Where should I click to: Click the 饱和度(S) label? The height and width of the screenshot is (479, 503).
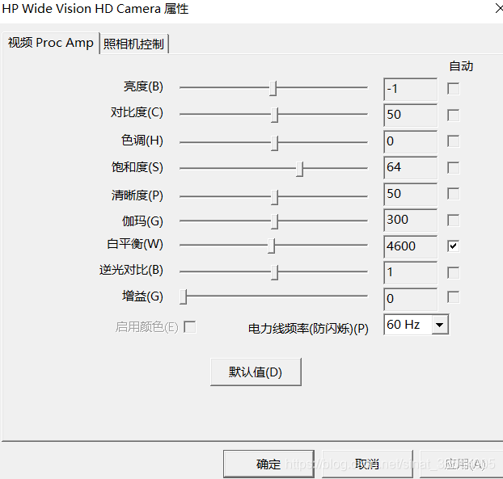point(137,167)
